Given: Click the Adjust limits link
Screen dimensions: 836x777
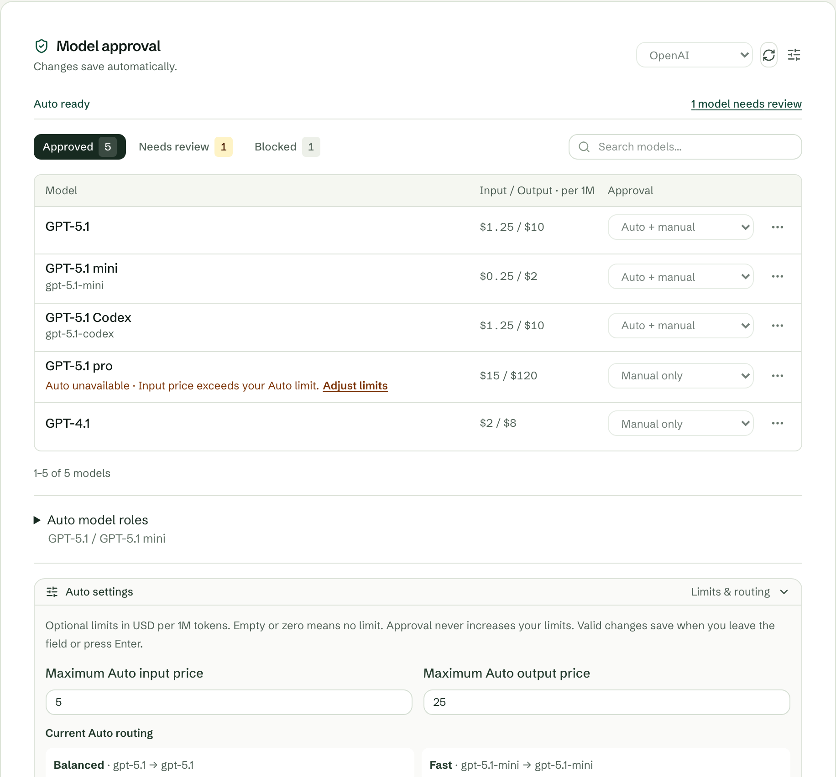Looking at the screenshot, I should pos(355,386).
